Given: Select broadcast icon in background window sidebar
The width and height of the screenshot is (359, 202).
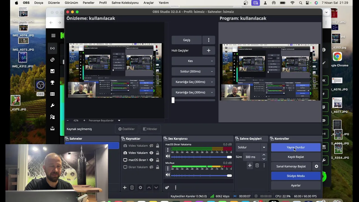Looking at the screenshot, I should pyautogui.click(x=52, y=48).
